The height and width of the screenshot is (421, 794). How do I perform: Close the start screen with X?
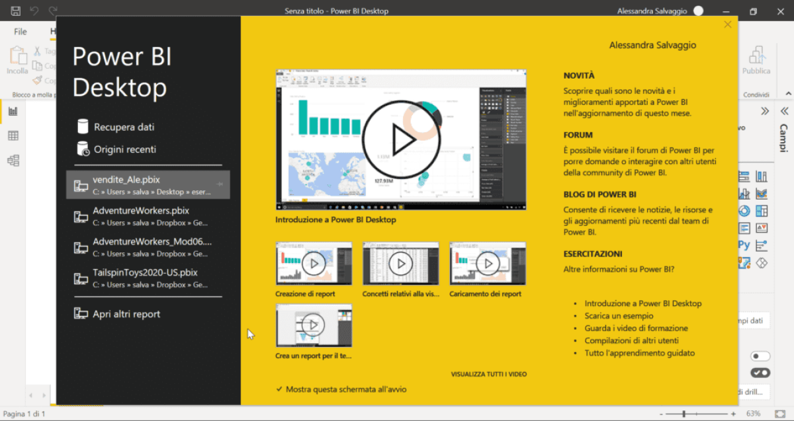pyautogui.click(x=728, y=24)
